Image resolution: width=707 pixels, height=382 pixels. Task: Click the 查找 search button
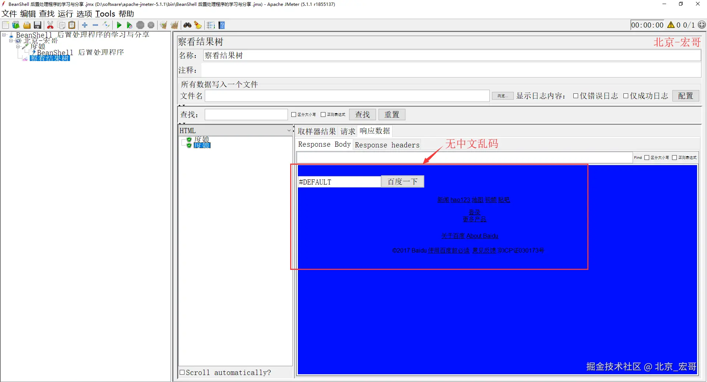tap(362, 115)
